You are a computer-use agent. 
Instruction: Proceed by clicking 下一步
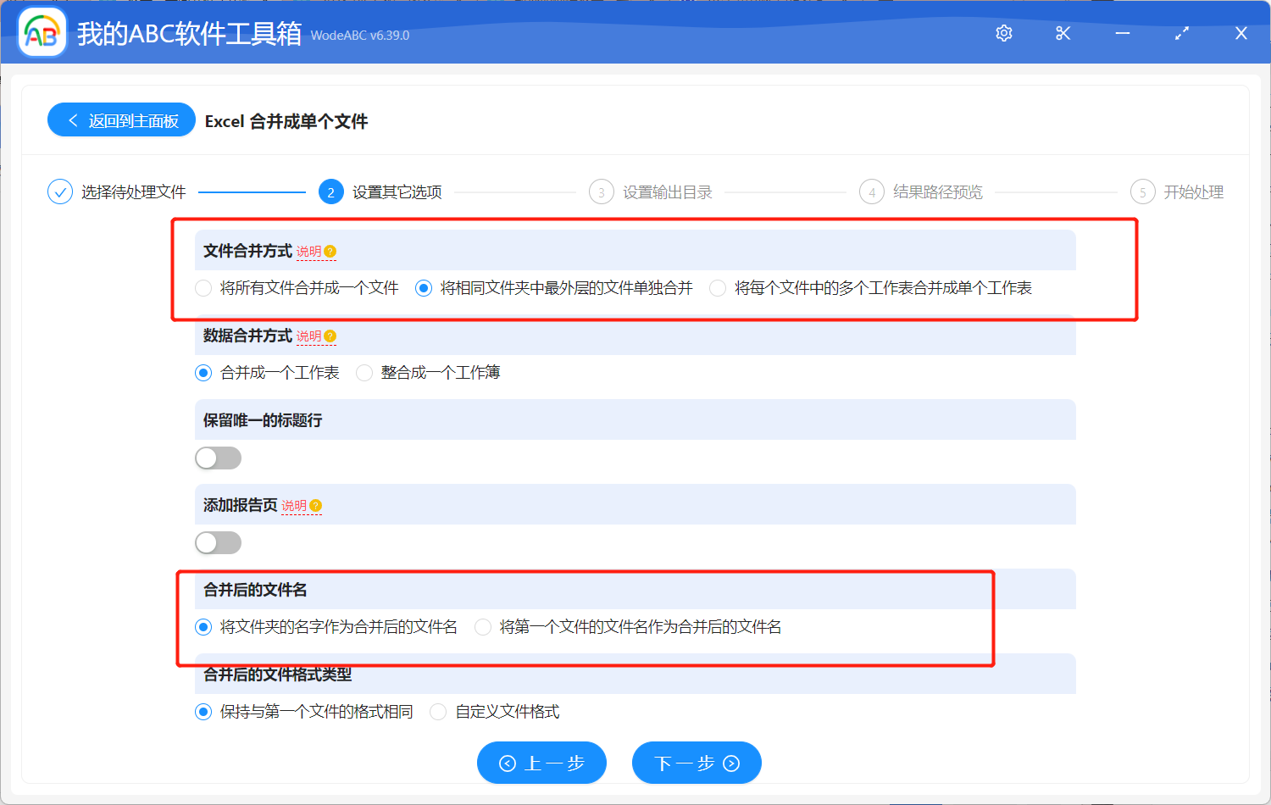coord(697,763)
